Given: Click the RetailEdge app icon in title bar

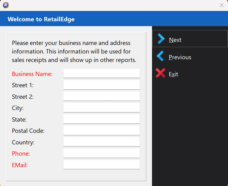Looking at the screenshot, I should pyautogui.click(x=6, y=5).
